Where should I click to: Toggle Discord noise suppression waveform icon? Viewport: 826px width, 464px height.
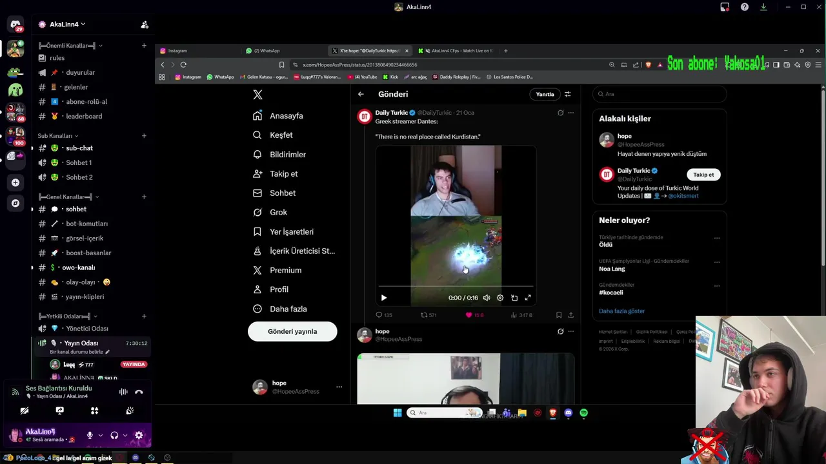tap(123, 392)
